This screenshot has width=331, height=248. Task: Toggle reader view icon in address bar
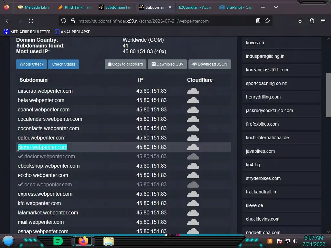click(258, 21)
